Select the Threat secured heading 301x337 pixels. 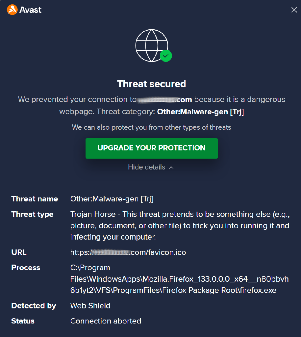151,84
